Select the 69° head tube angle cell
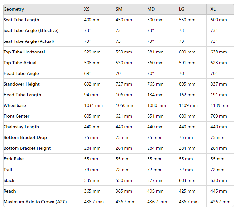Screen dimensions: 237x211 87,73
